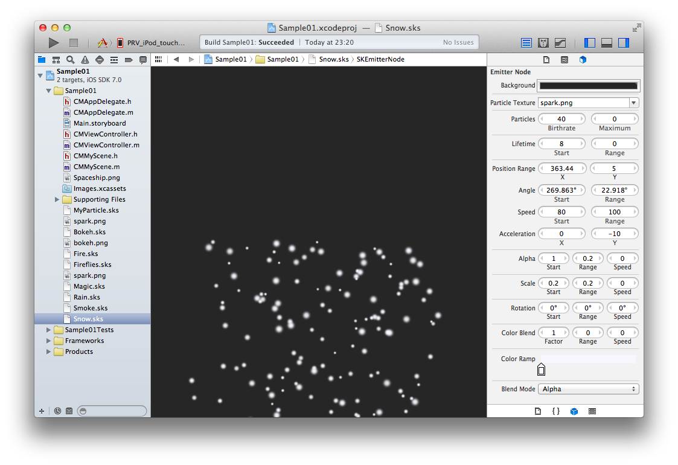Click Sample01 project in the jump bar
Screen dimensions: 678x465
(x=226, y=59)
